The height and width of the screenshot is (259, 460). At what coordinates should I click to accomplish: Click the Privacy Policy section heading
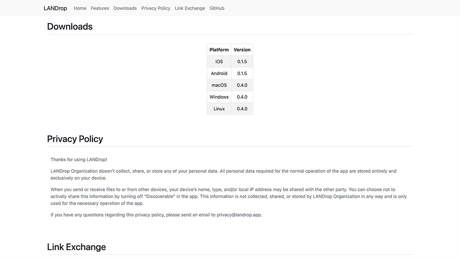(x=75, y=139)
